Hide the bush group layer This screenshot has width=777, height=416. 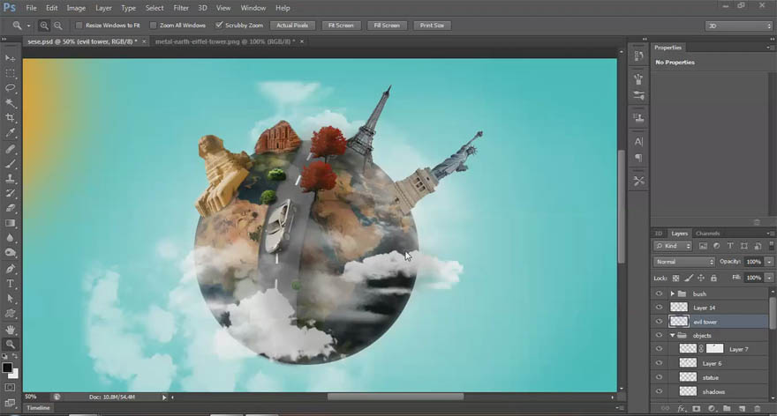coord(659,293)
